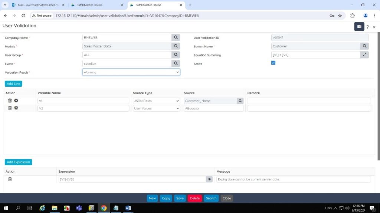This screenshot has width=380, height=213.
Task: Click the Add Line button
Action: (13, 84)
